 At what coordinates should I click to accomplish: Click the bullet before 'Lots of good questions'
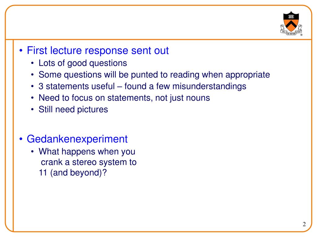[33, 63]
